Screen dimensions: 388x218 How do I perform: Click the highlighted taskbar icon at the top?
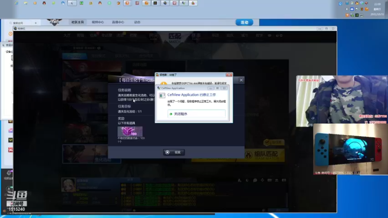pyautogui.click(x=72, y=3)
